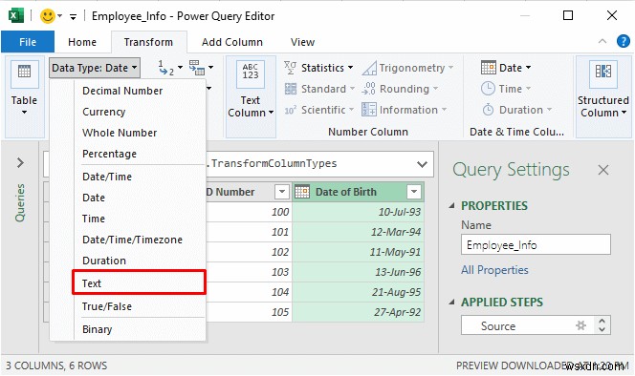635x376 pixels.
Task: Click the Structured Column icon
Action: click(x=603, y=74)
